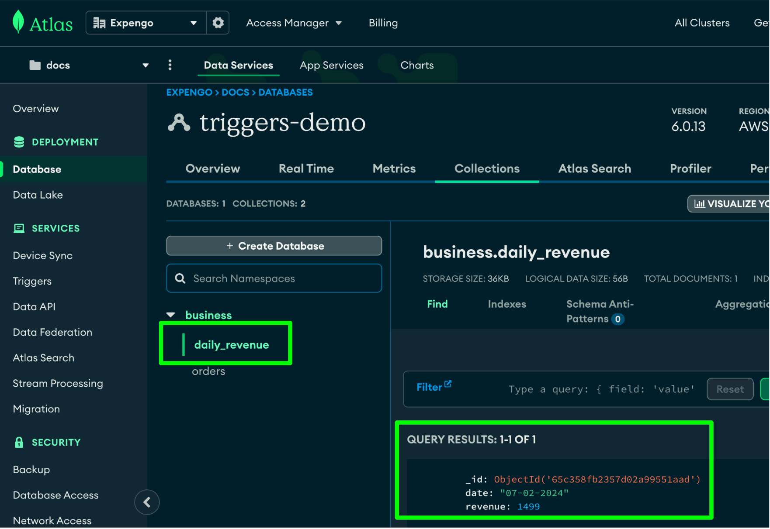Viewport: 770px width, 529px height.
Task: Open the Metrics tab
Action: (x=394, y=169)
